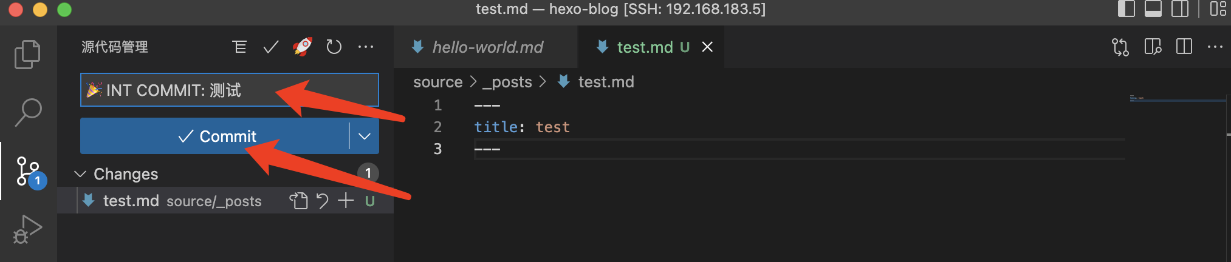
Task: Open the Commit button dropdown arrow
Action: (365, 136)
